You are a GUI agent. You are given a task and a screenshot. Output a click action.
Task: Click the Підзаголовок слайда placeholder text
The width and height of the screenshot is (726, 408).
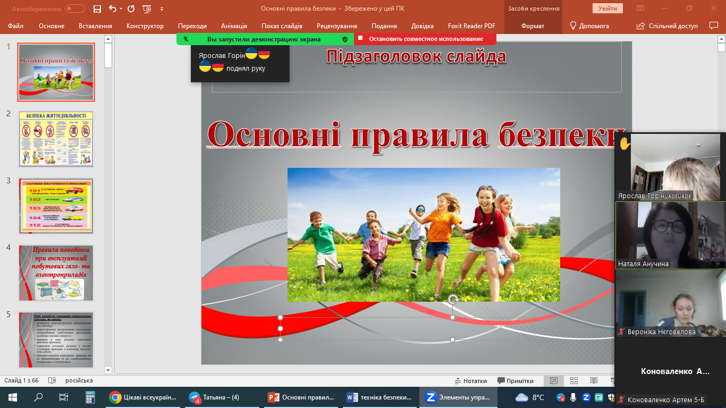click(x=416, y=56)
